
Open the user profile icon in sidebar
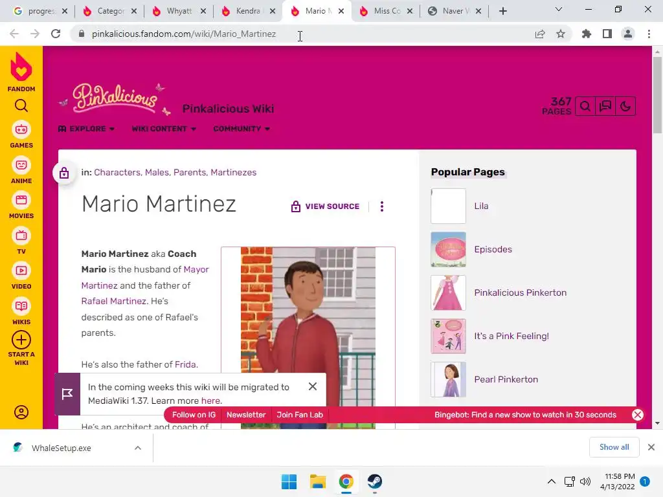[21, 412]
